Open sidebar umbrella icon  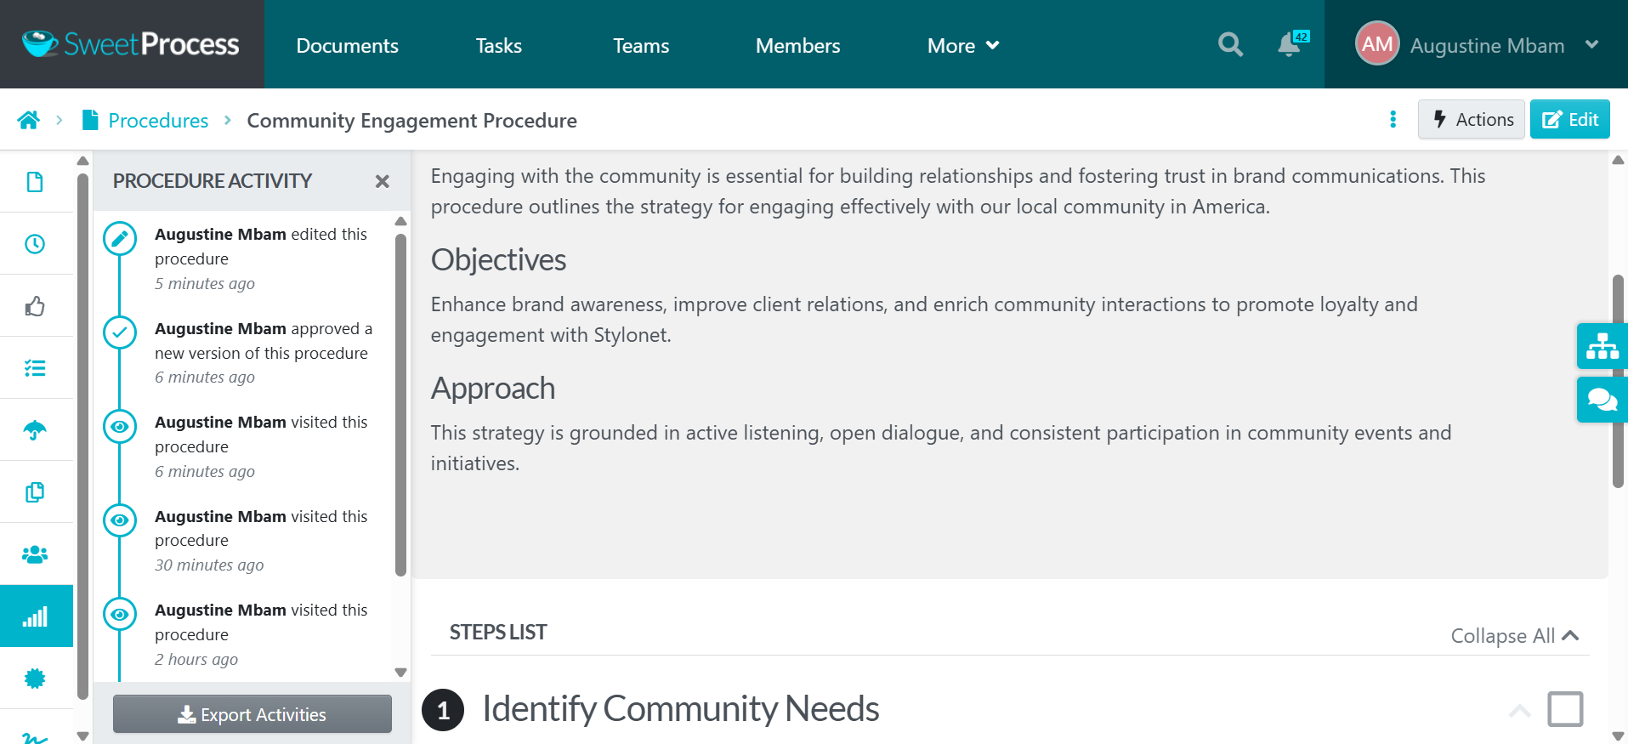point(35,430)
